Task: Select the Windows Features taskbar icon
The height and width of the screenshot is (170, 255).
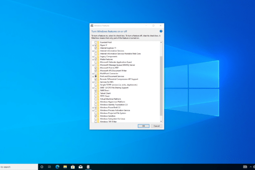Action: (88, 167)
